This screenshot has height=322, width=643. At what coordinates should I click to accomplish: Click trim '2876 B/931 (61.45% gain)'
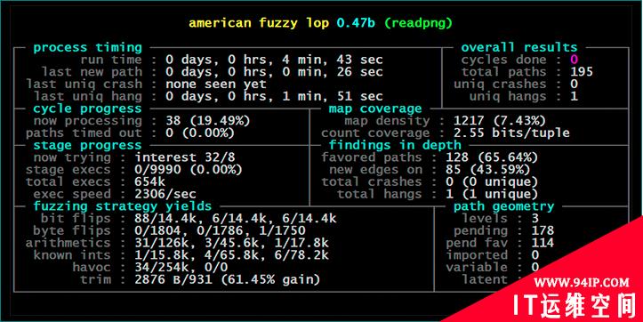click(x=228, y=280)
